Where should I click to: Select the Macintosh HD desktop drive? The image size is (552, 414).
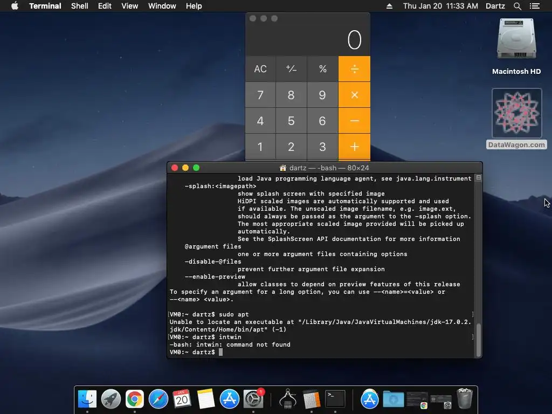pos(516,47)
